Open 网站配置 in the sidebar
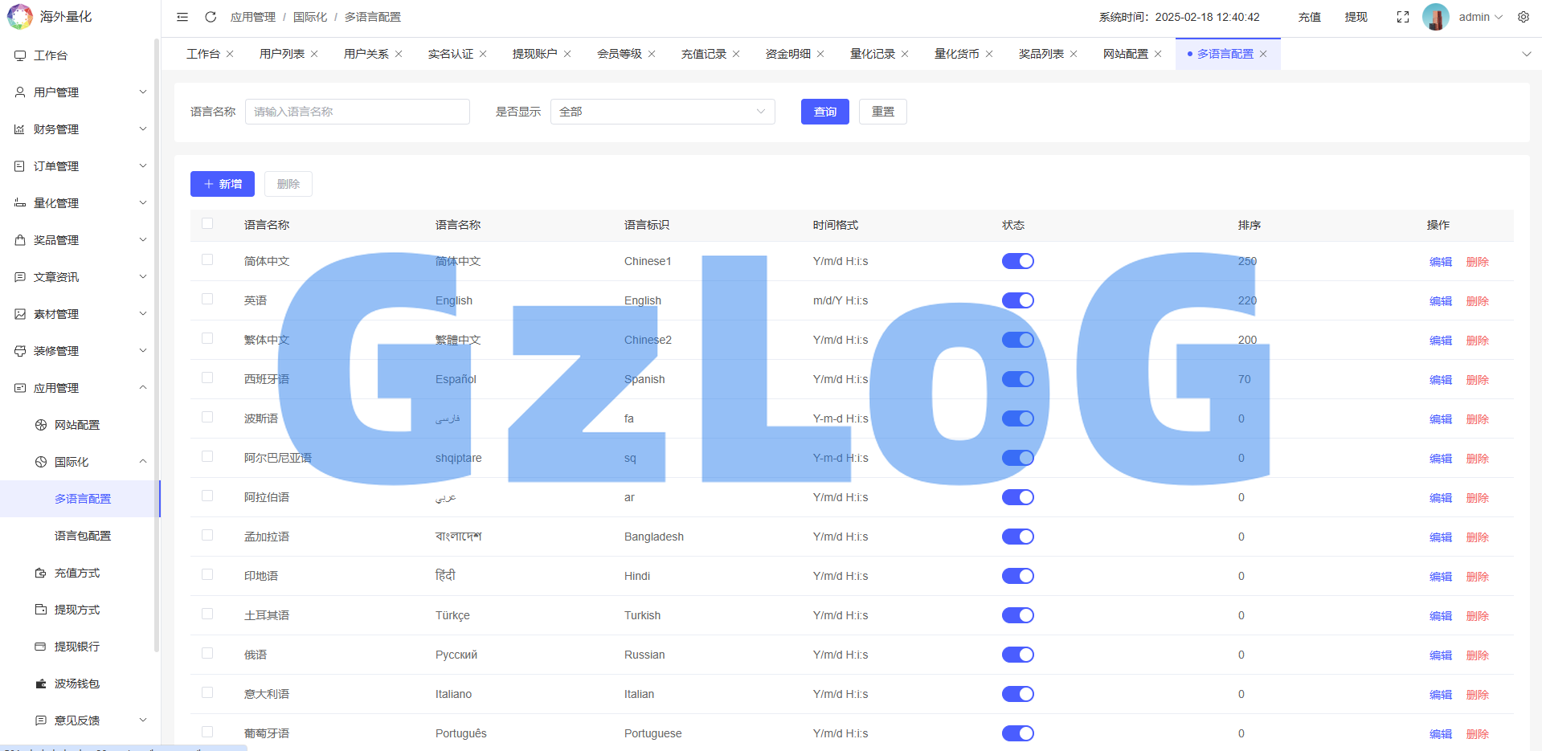1542x751 pixels. (x=77, y=425)
